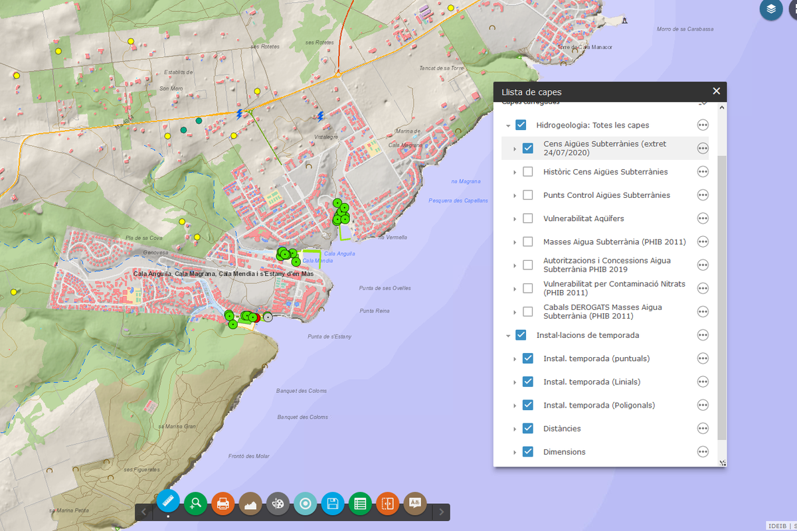This screenshot has height=531, width=797.
Task: Collapse the Instal·lacions de temporada group
Action: point(508,336)
